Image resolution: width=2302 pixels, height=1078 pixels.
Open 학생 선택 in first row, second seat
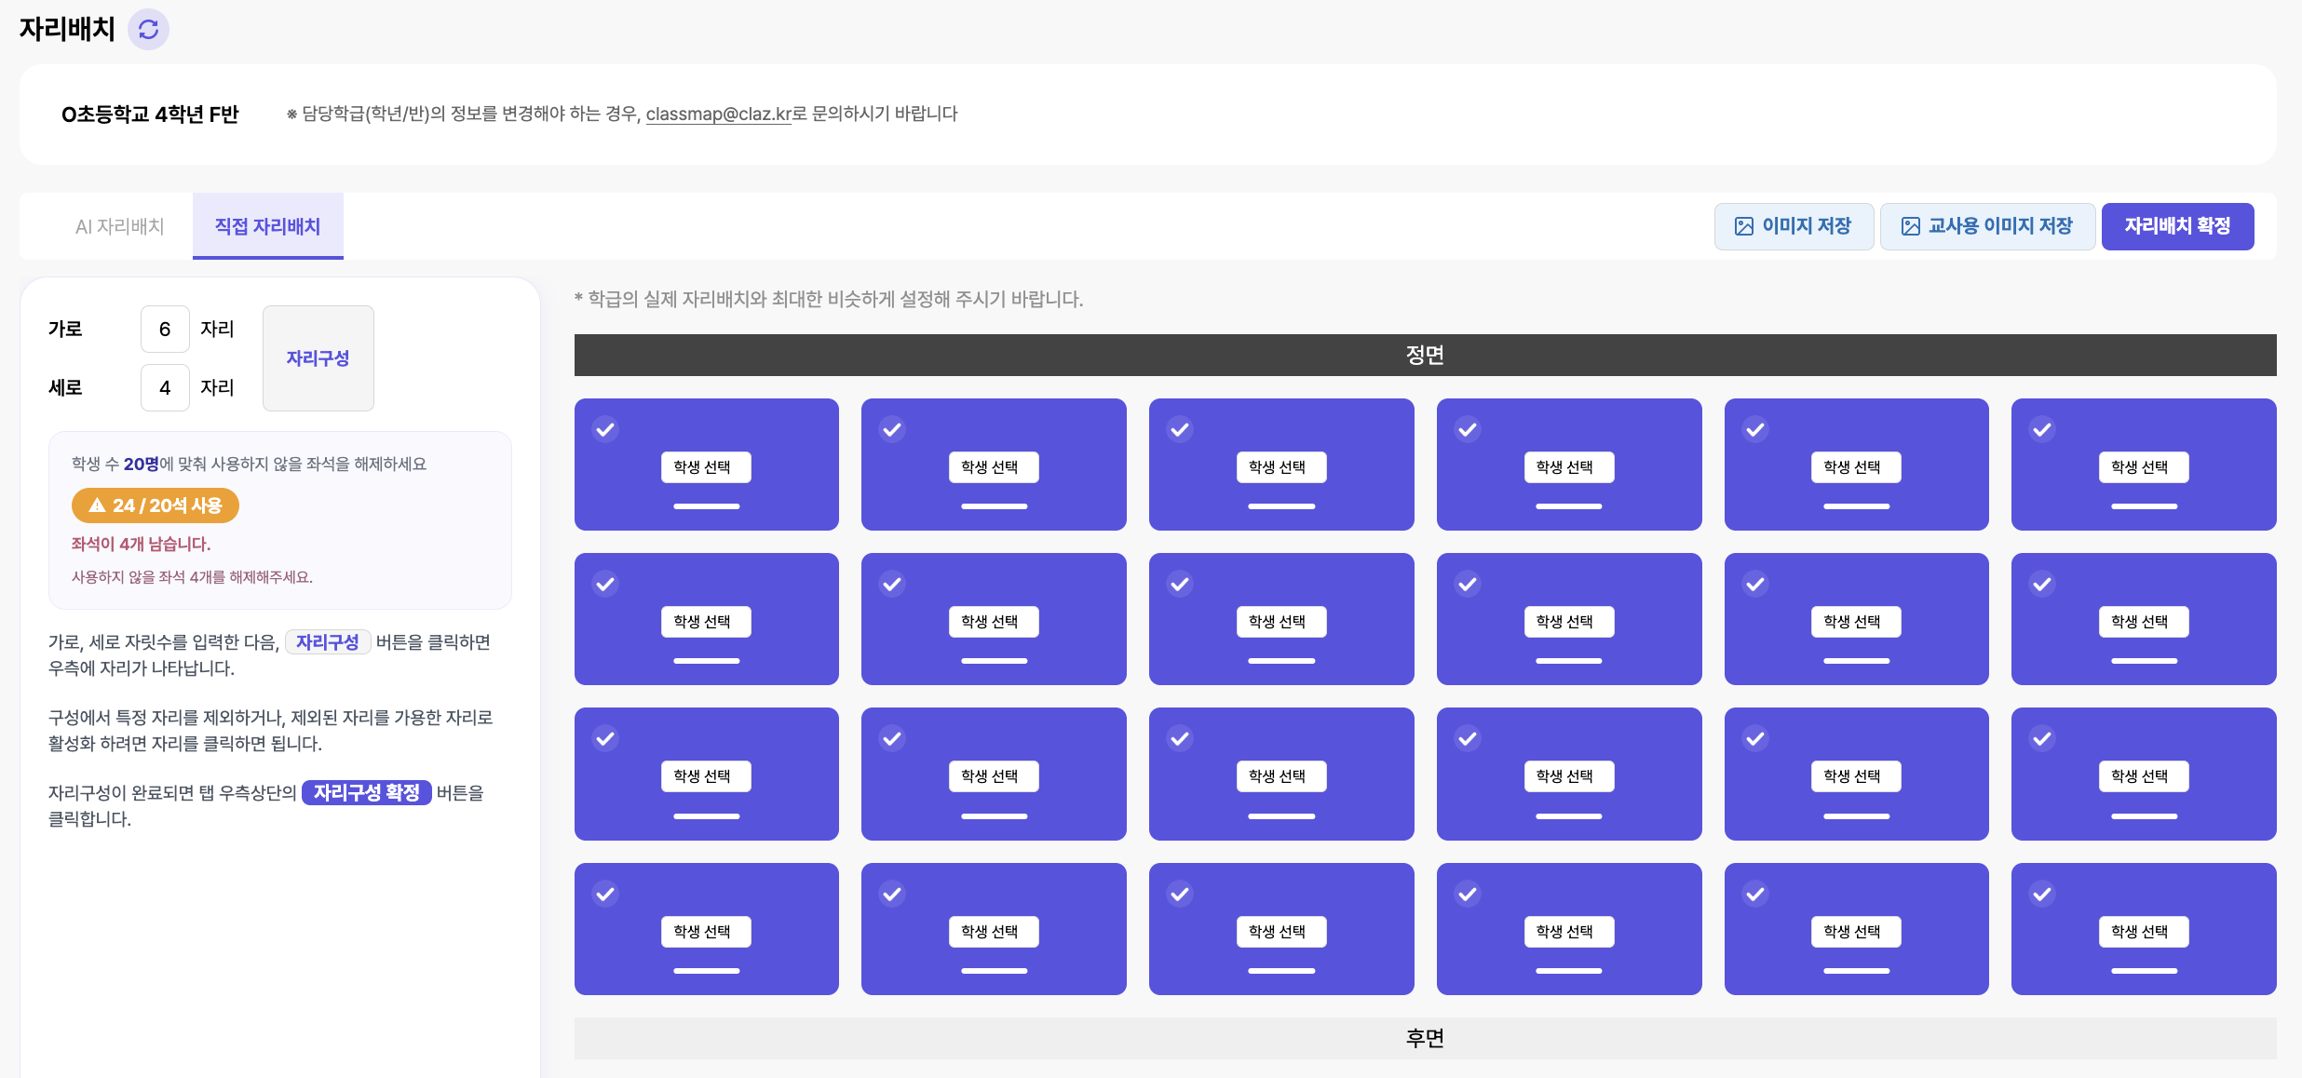[x=994, y=467]
